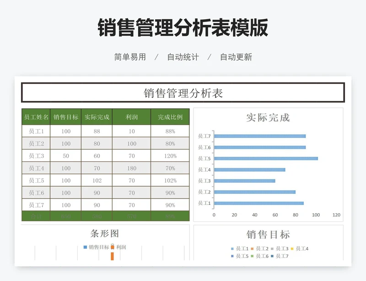Click the 员工4 legend entry in 销售目标 chart
366x281 pixels.
pos(300,248)
